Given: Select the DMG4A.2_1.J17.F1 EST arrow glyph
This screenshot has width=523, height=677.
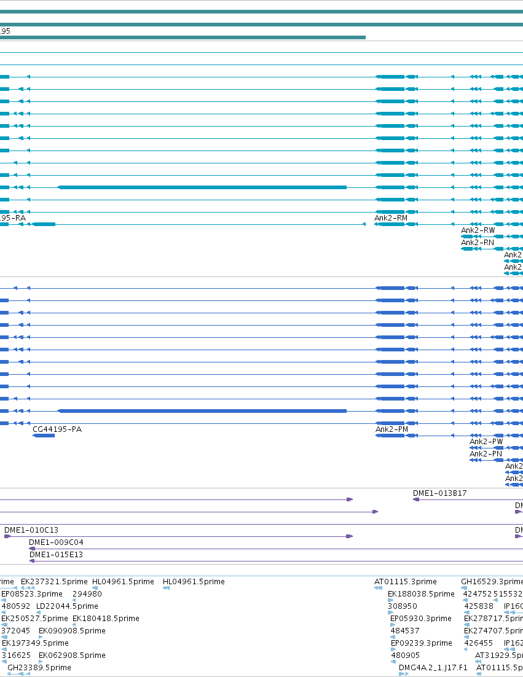Looking at the screenshot, I should click(403, 674).
